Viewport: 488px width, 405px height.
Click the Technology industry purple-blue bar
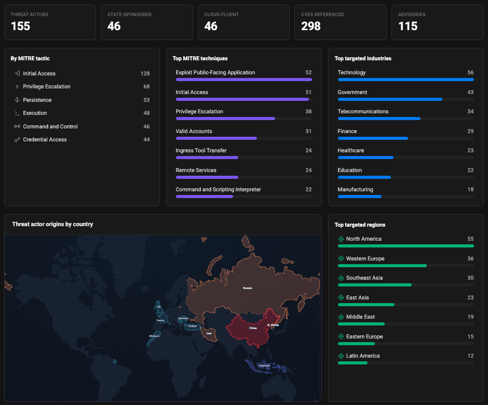tap(406, 80)
